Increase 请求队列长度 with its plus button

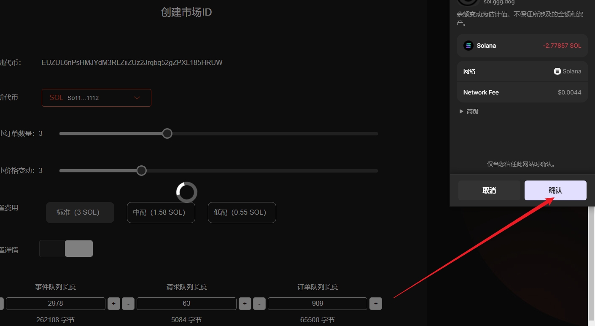pyautogui.click(x=245, y=304)
